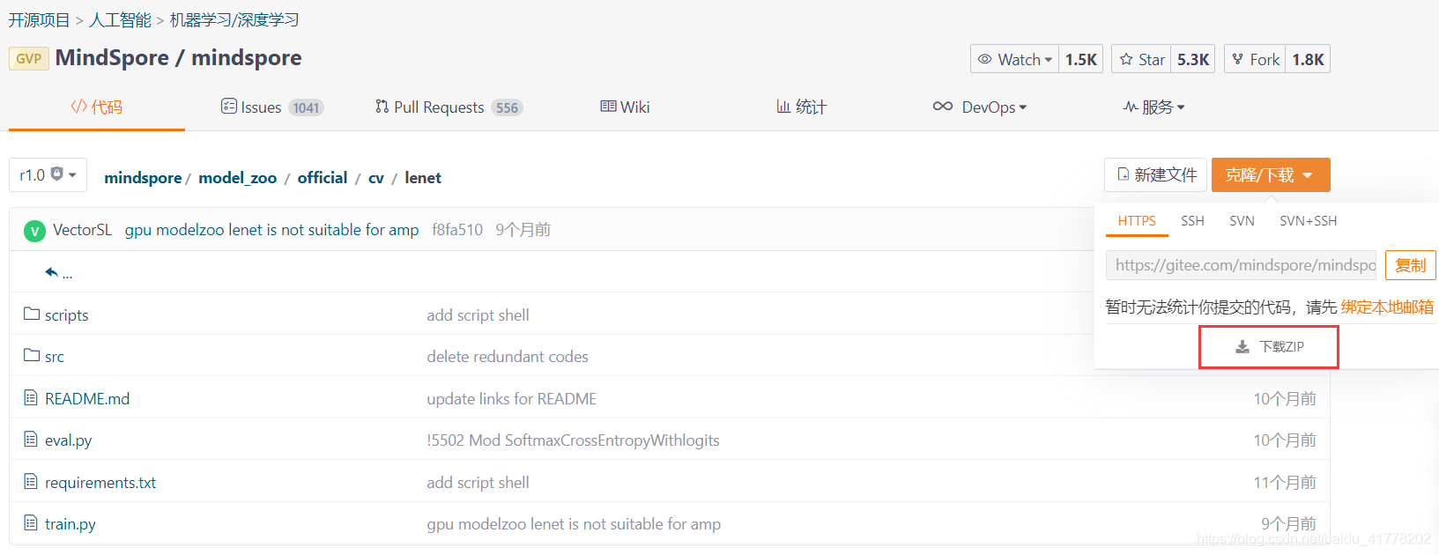The height and width of the screenshot is (555, 1439).
Task: Open the 人工智能 breadcrumb link
Action: [120, 19]
